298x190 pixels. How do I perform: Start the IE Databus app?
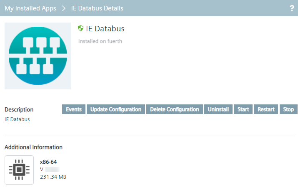[x=243, y=109]
